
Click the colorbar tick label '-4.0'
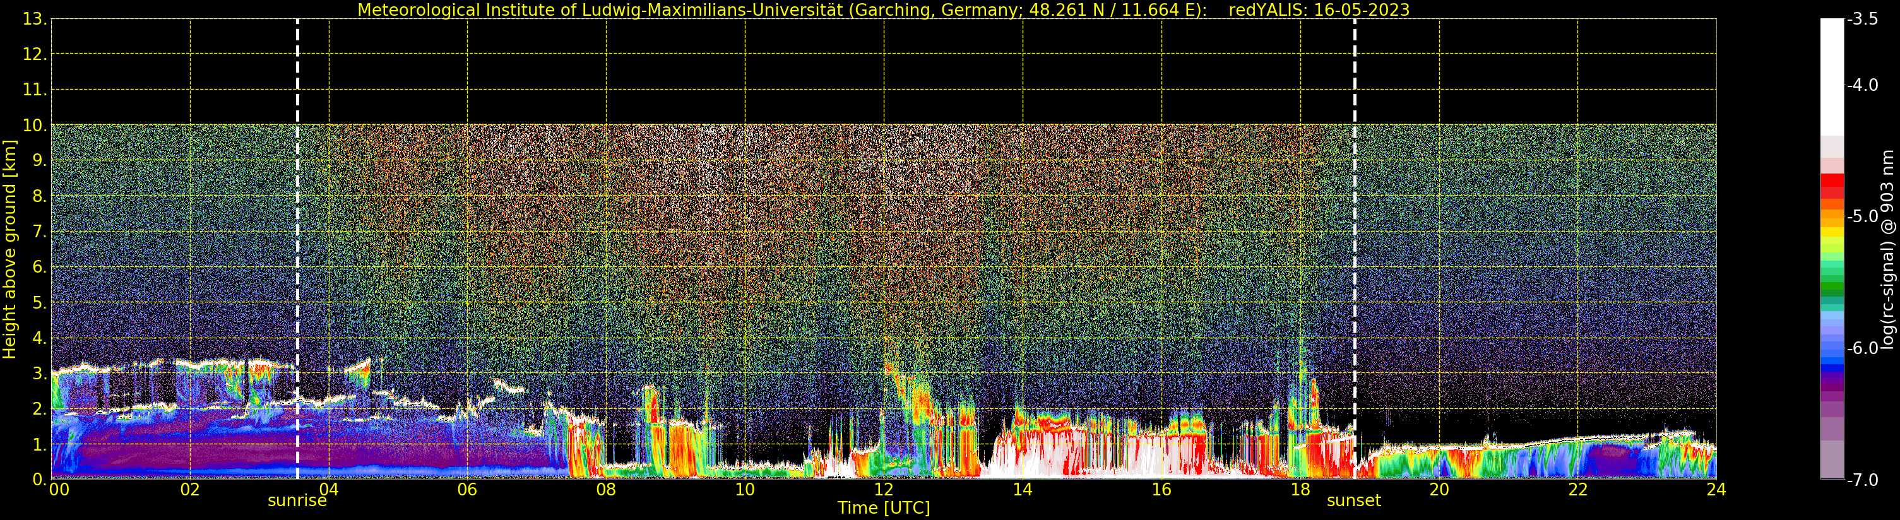(x=1862, y=86)
